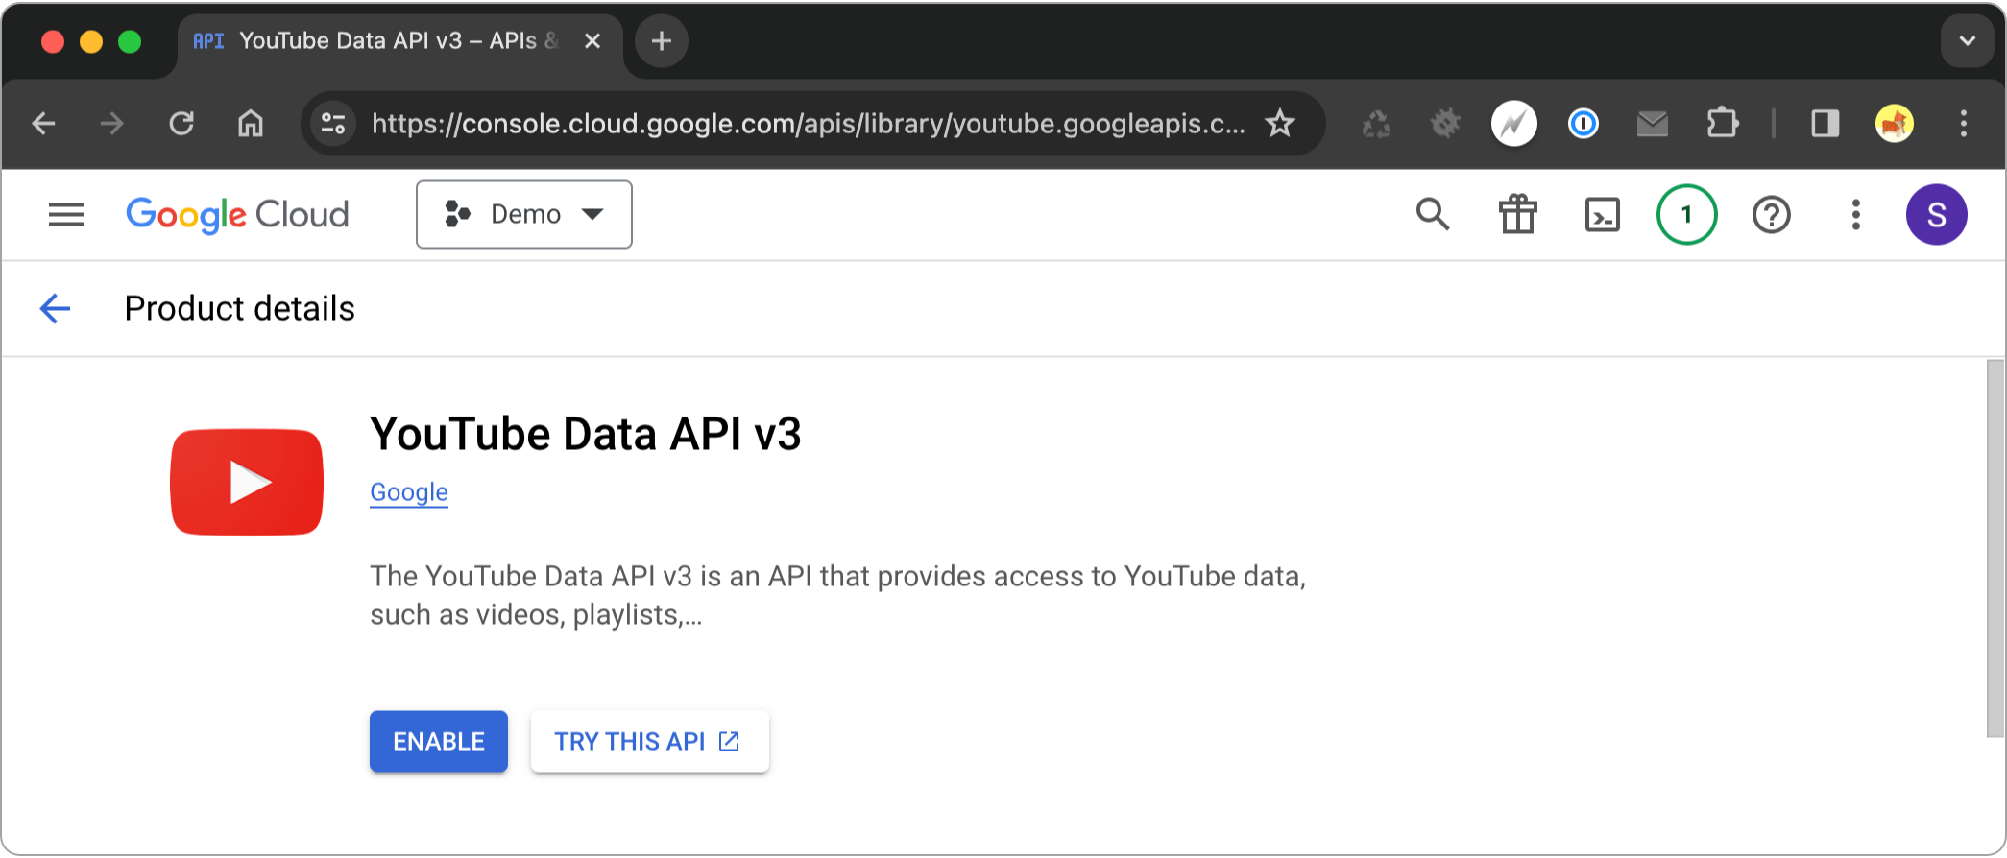Click the API description paragraph
2007x858 pixels.
coord(838,595)
